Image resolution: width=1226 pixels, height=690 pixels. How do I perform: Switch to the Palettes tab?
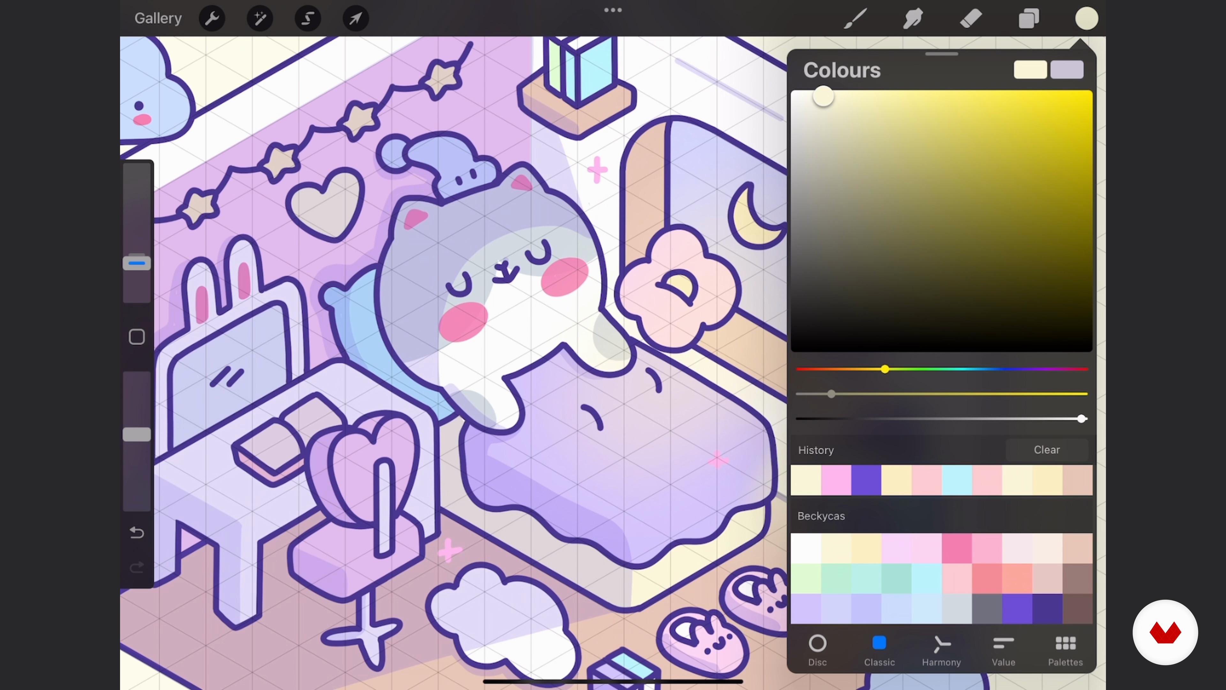(1065, 650)
